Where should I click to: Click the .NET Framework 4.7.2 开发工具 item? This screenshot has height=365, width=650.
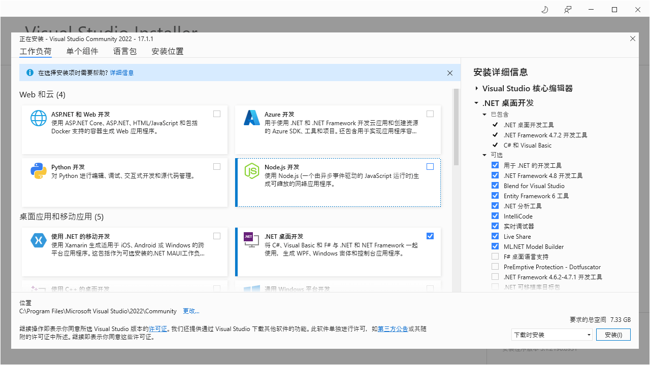tap(545, 135)
